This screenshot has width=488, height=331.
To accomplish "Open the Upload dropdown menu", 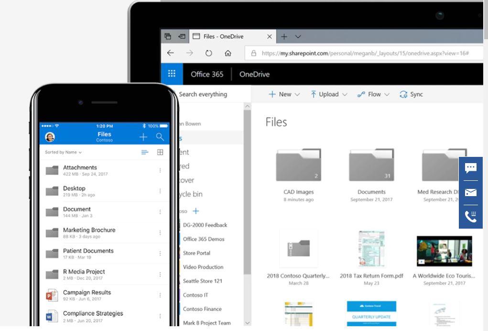I will click(x=329, y=94).
